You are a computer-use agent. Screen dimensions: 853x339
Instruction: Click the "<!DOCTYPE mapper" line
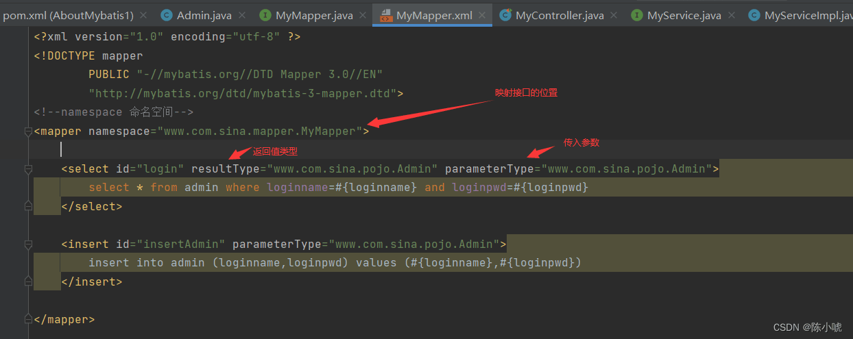(x=88, y=55)
